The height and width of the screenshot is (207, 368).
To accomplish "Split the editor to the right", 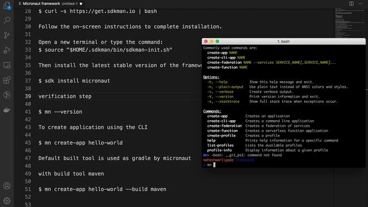I will tap(351, 3).
